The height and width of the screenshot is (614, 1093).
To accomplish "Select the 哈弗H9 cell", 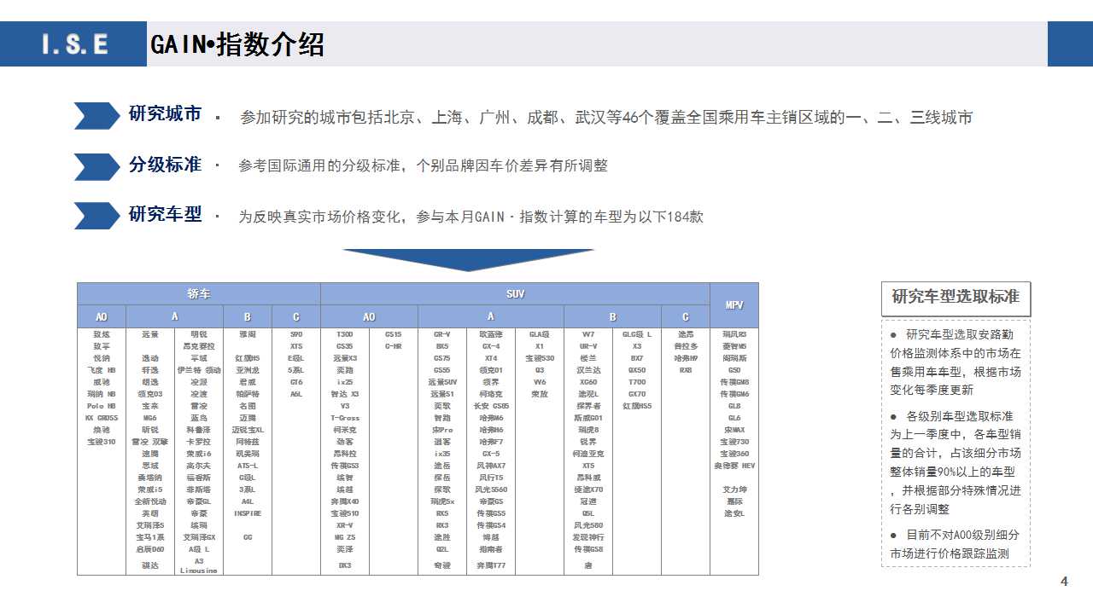I will [x=686, y=359].
